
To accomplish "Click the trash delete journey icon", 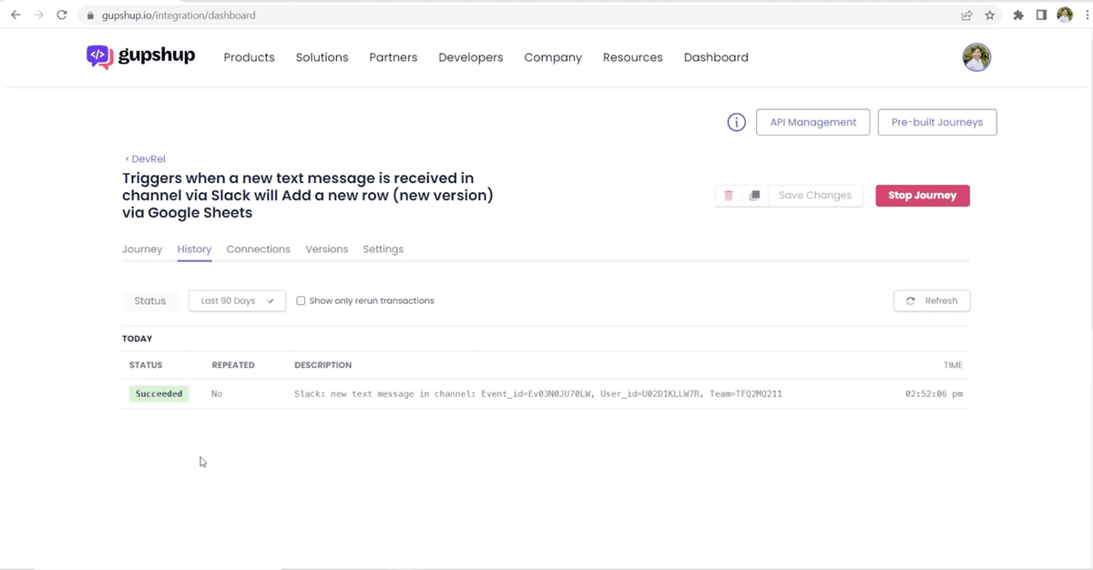I will pyautogui.click(x=729, y=196).
